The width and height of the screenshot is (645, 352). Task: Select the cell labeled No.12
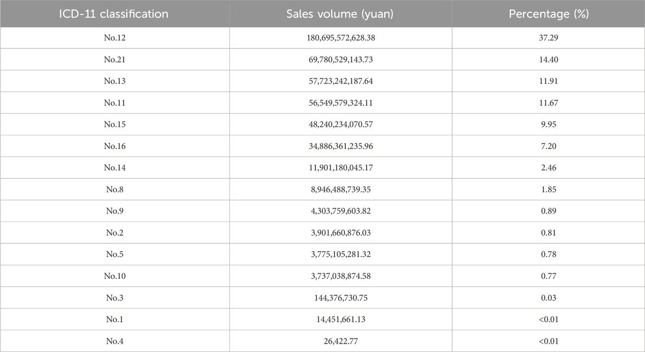(x=115, y=38)
